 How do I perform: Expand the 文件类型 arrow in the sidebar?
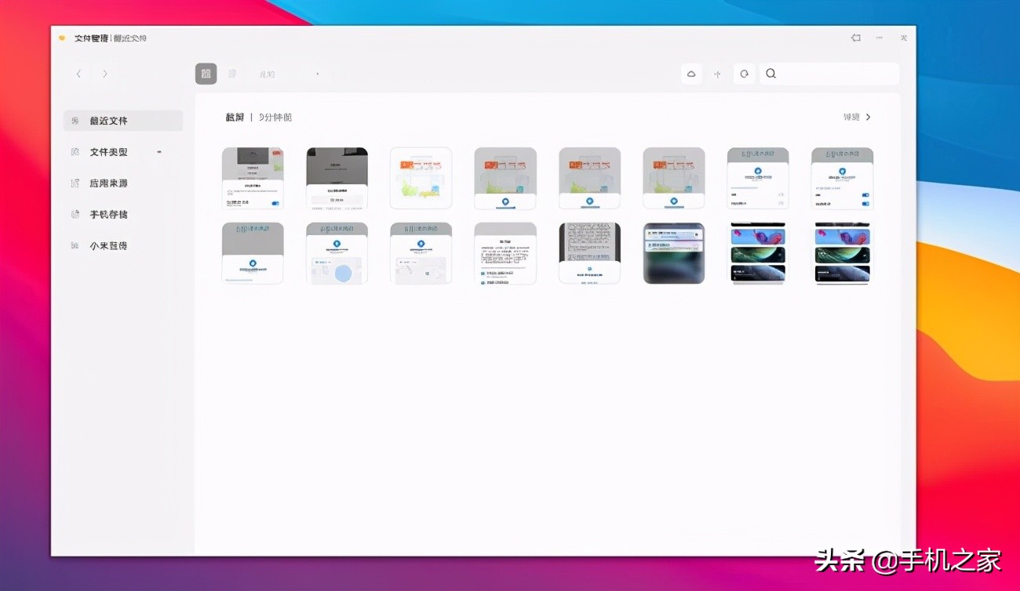159,152
